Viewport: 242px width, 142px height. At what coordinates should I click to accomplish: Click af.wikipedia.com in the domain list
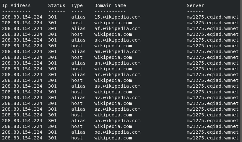coord(117,28)
